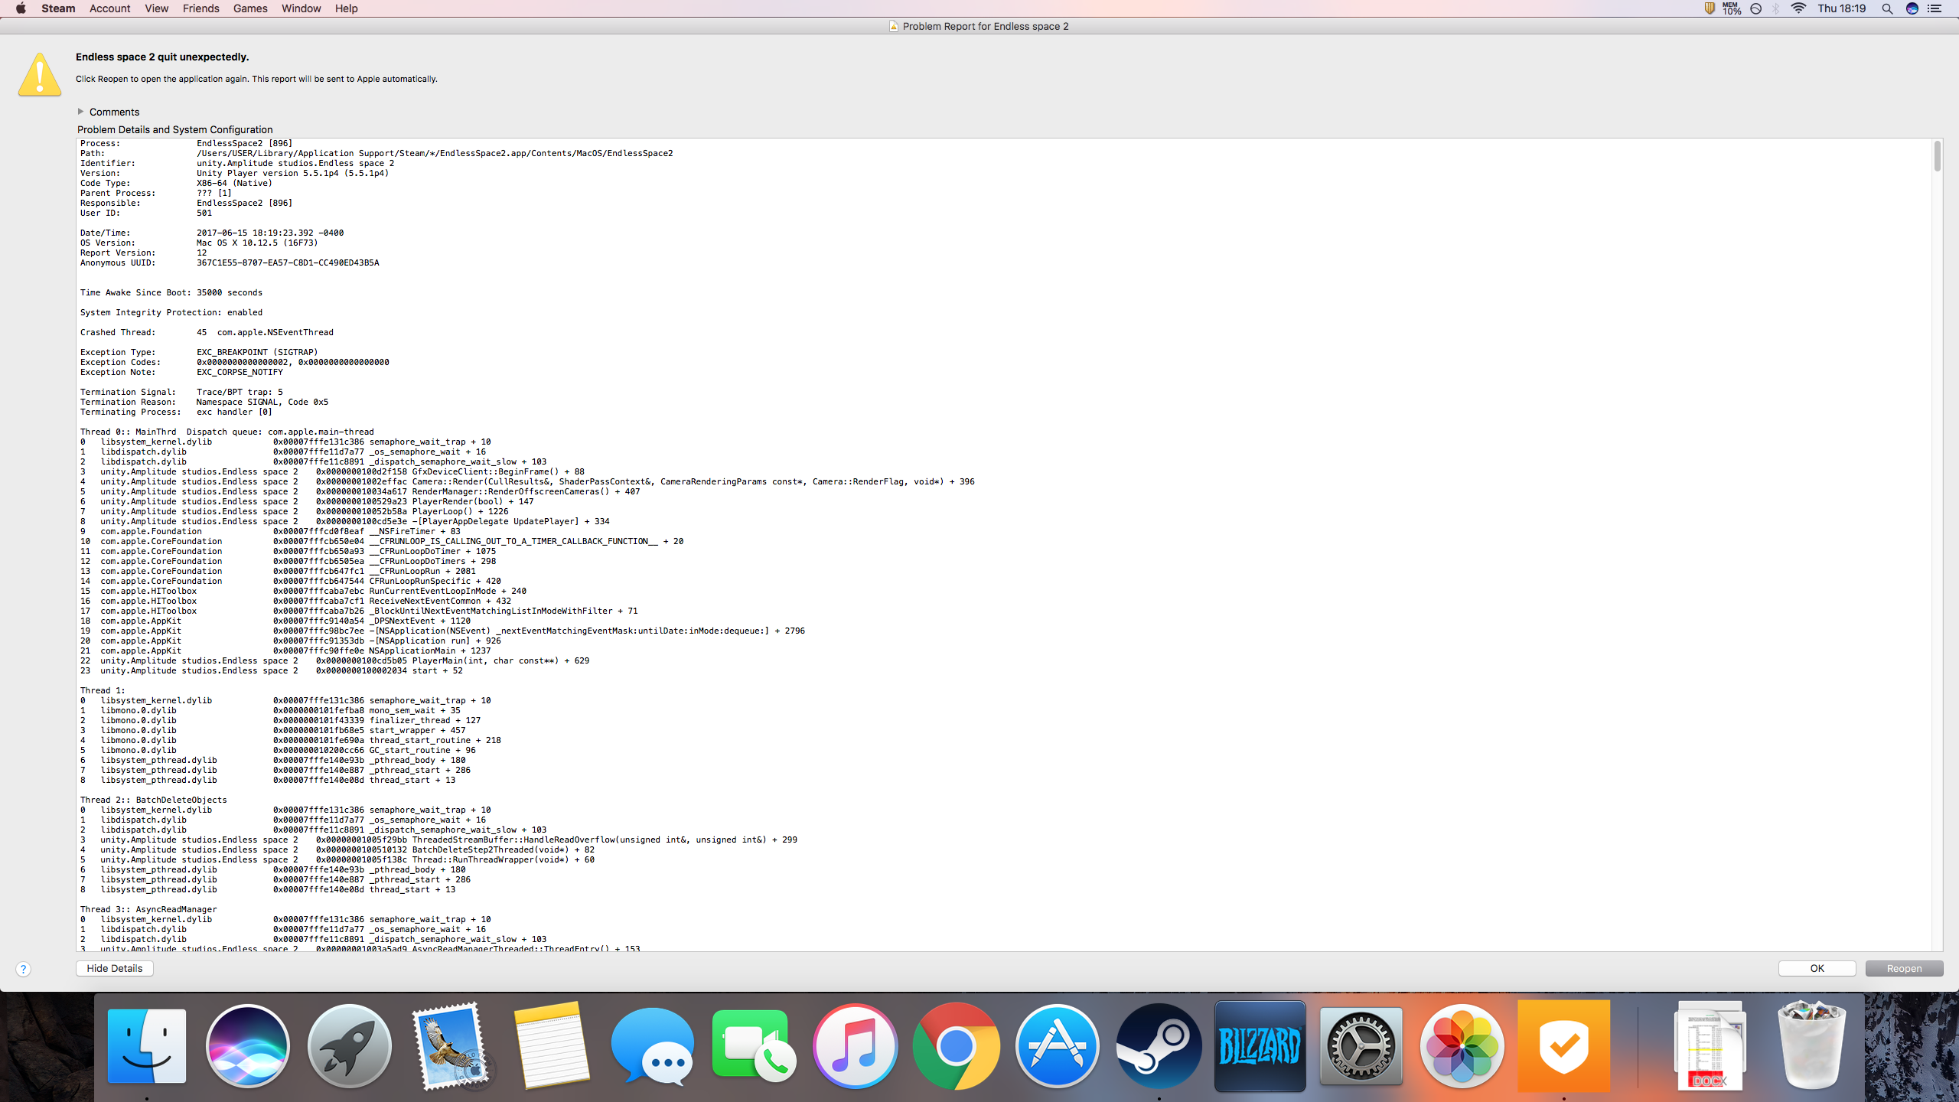Click the help question mark button
The height and width of the screenshot is (1102, 1959).
[x=24, y=969]
